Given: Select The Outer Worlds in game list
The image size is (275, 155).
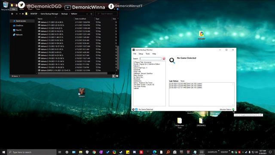Looking at the screenshot, I should point(139,87).
